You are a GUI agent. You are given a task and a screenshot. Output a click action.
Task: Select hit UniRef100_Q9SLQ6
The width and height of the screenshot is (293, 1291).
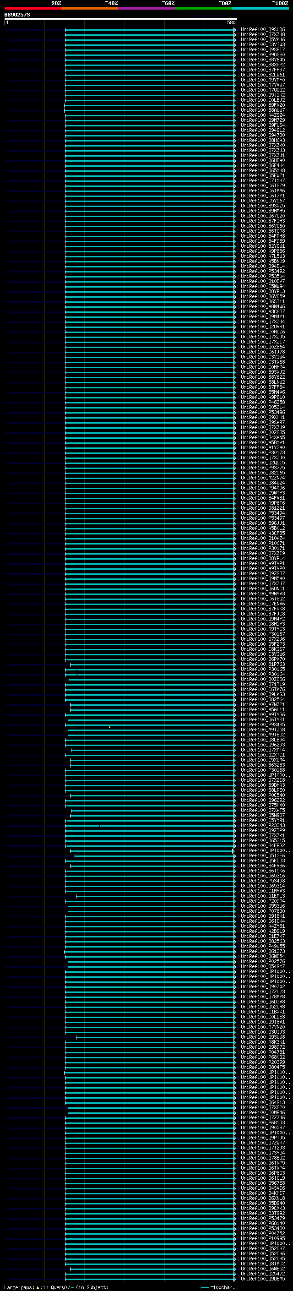[x=263, y=30]
